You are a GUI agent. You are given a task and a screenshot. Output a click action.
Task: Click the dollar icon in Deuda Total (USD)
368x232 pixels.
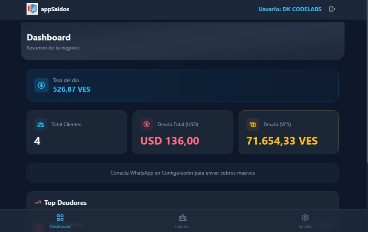(146, 124)
